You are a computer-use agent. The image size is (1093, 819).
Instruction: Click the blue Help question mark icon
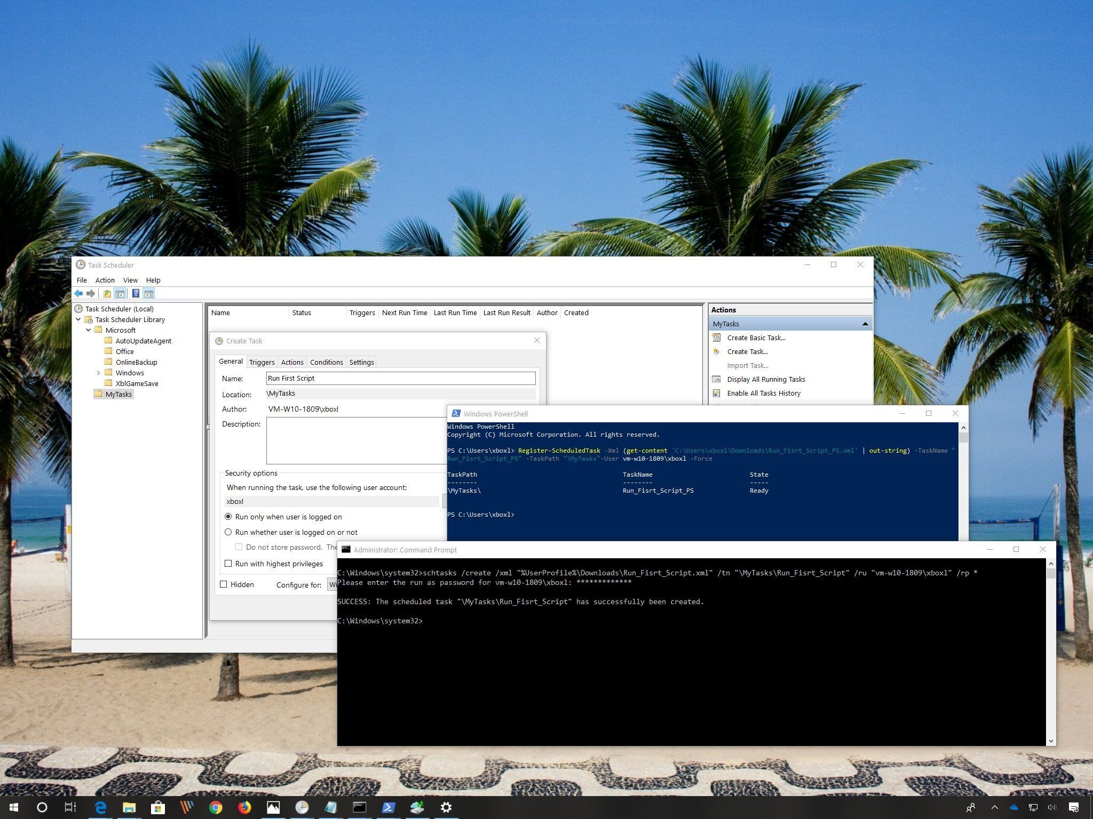(x=136, y=293)
